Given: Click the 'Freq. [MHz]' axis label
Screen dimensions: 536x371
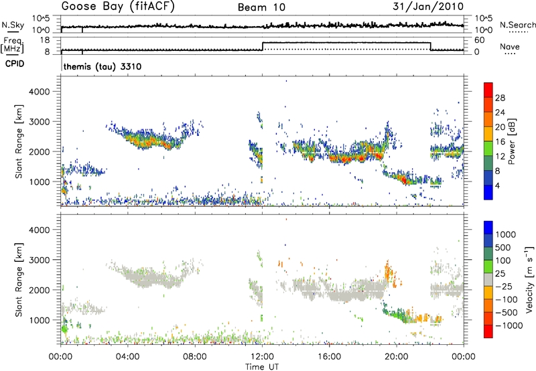Looking at the screenshot, I should [x=12, y=45].
